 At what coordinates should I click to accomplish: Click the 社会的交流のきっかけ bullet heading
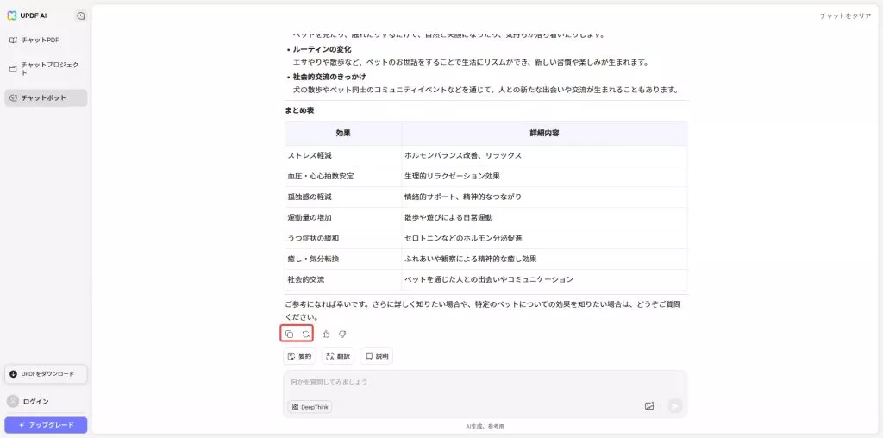click(x=329, y=77)
